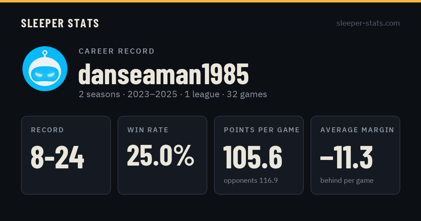Click the 8-24 record value

pyautogui.click(x=58, y=157)
